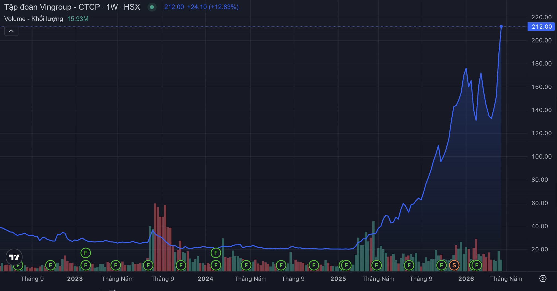Open upper F marker stacked right of 2023
The width and height of the screenshot is (557, 291).
tap(86, 253)
